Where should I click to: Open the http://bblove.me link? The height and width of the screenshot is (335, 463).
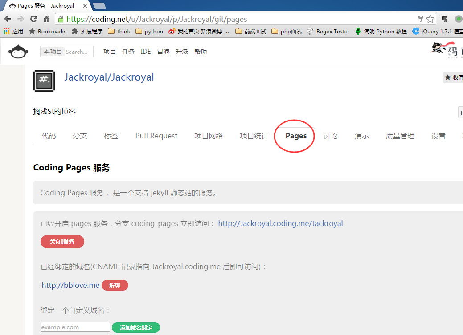(x=70, y=285)
